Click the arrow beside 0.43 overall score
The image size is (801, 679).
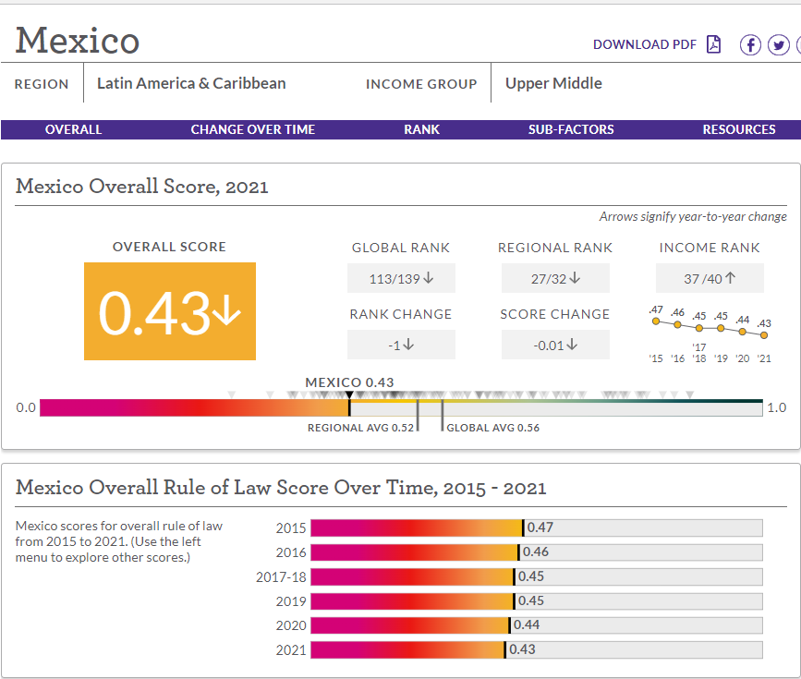[226, 311]
